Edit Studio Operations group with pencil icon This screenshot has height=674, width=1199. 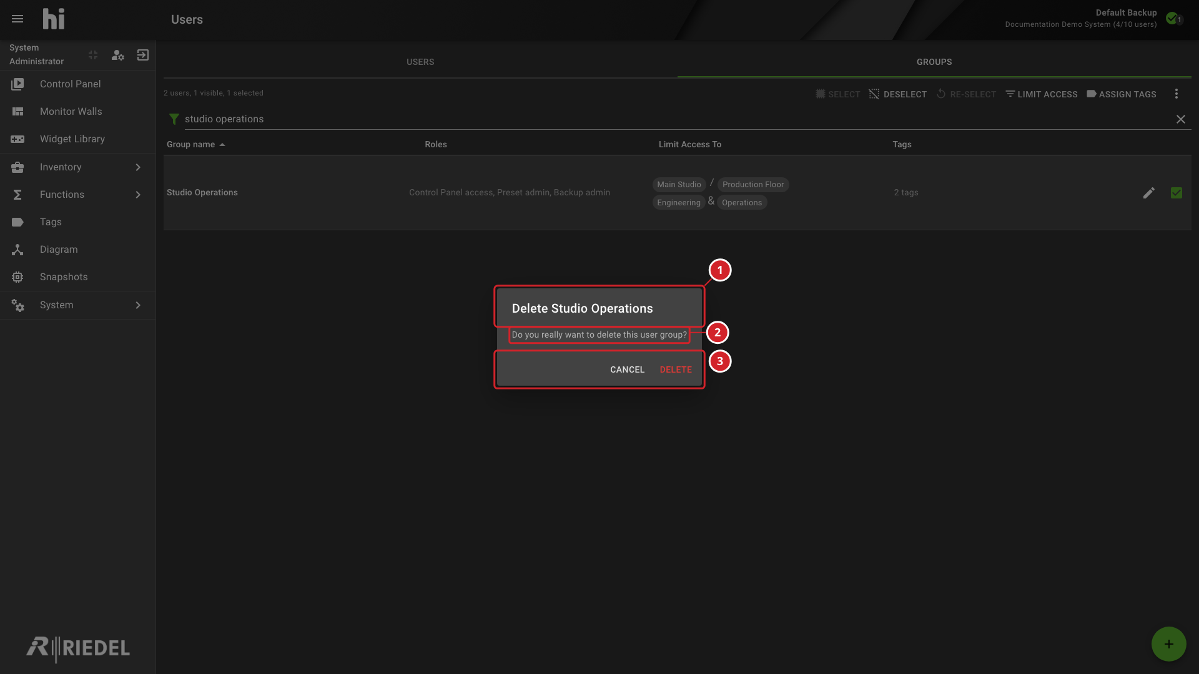[1149, 193]
